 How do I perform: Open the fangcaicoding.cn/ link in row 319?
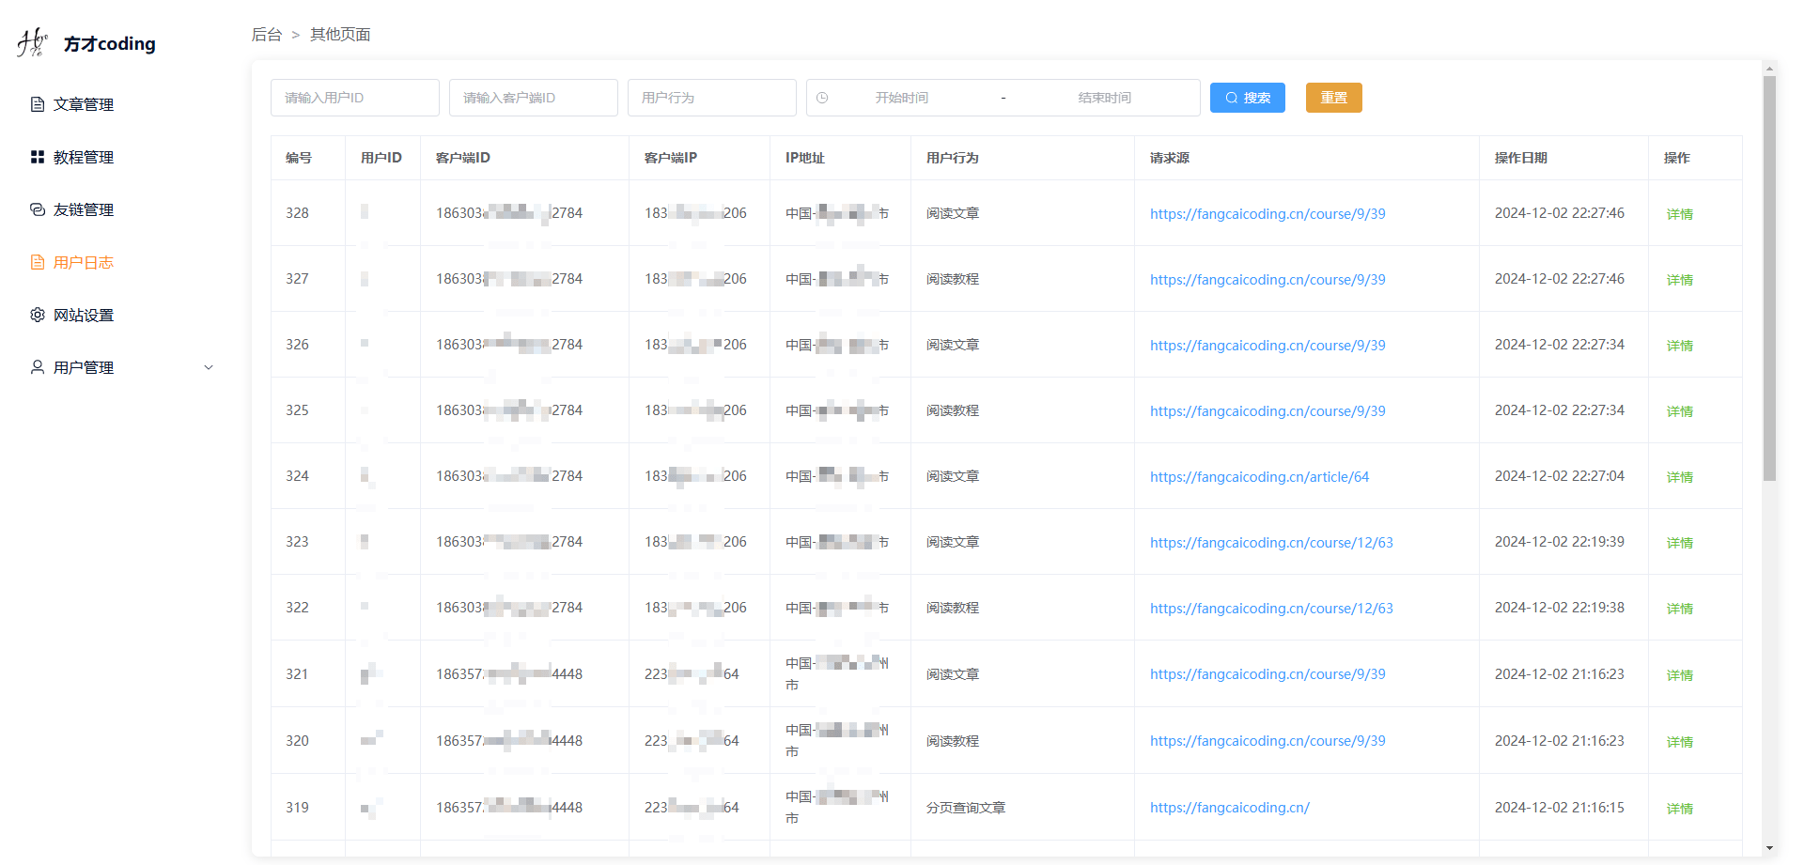[1229, 808]
